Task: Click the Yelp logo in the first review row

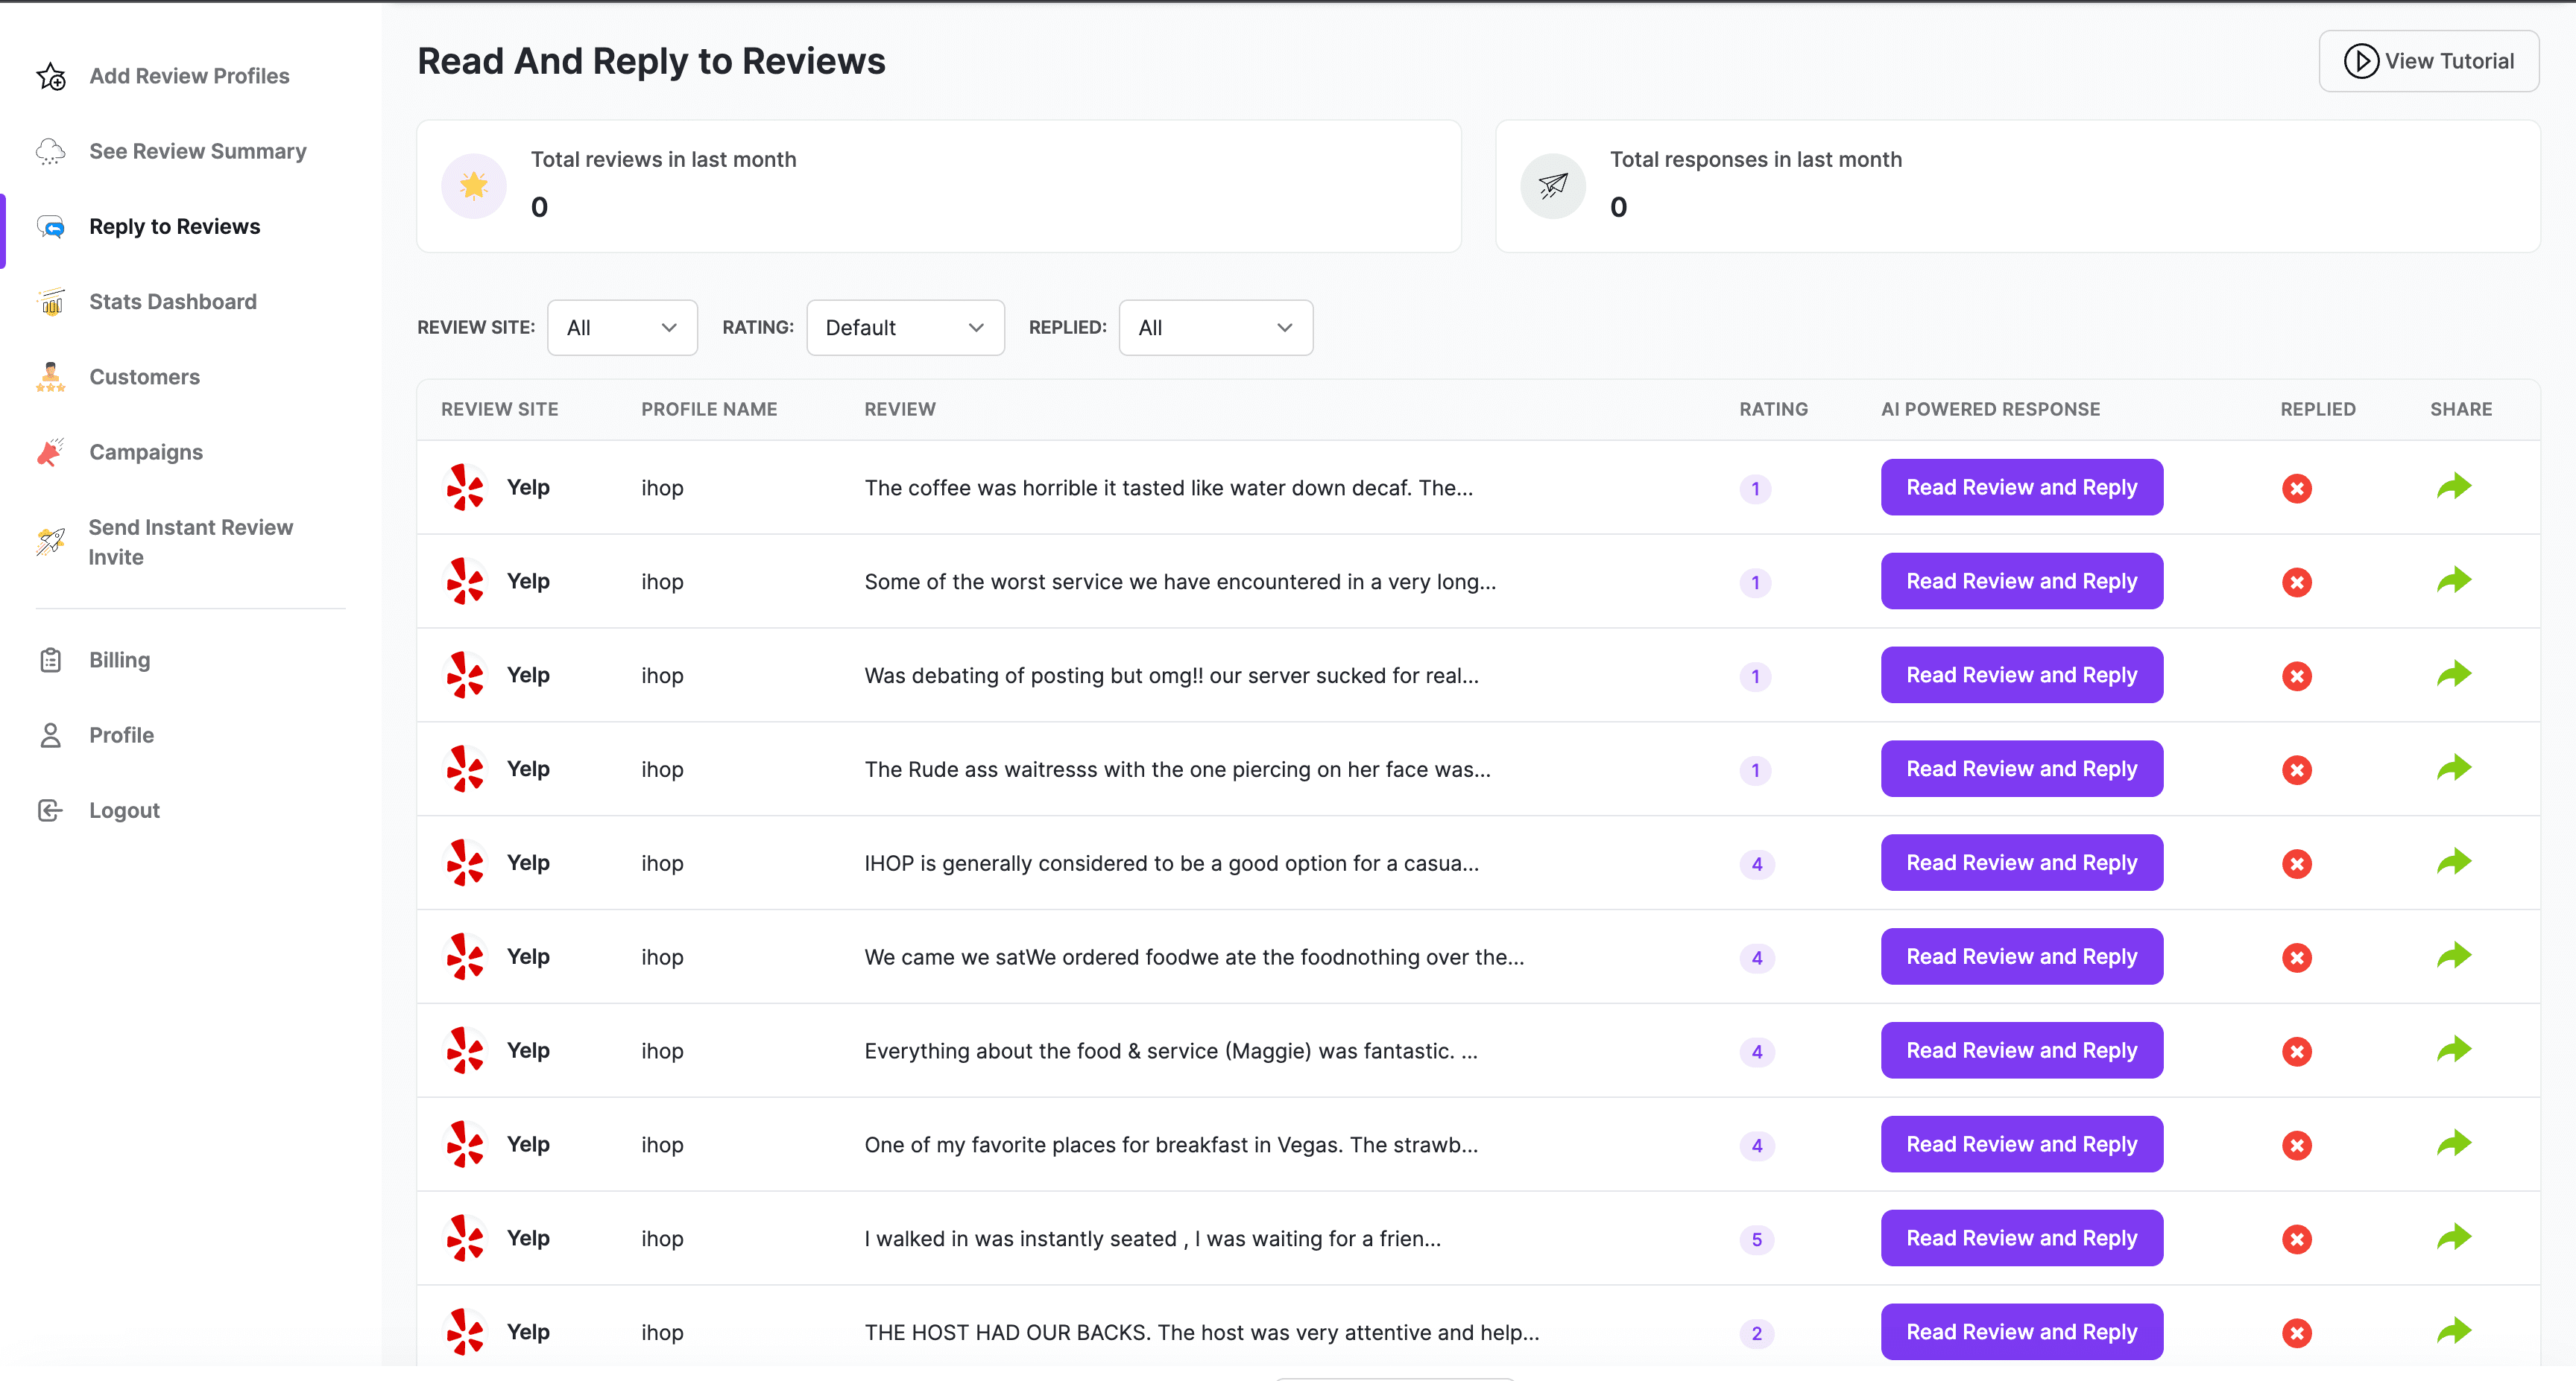Action: point(465,488)
